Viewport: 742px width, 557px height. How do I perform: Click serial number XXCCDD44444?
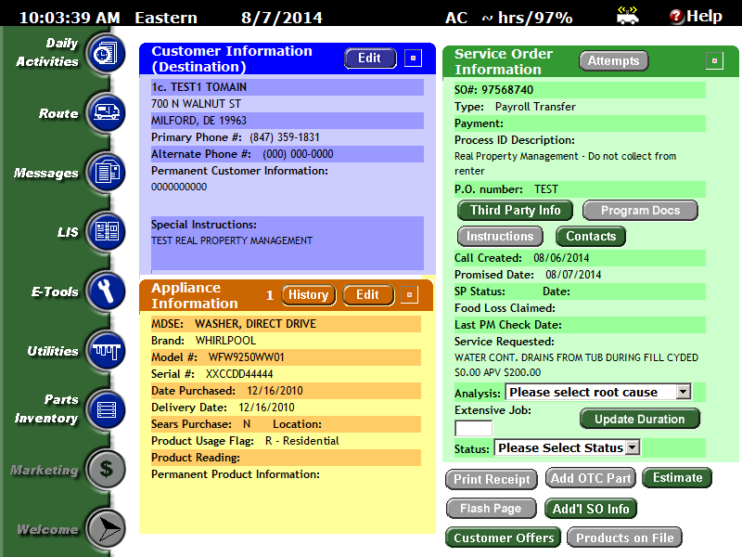click(239, 374)
